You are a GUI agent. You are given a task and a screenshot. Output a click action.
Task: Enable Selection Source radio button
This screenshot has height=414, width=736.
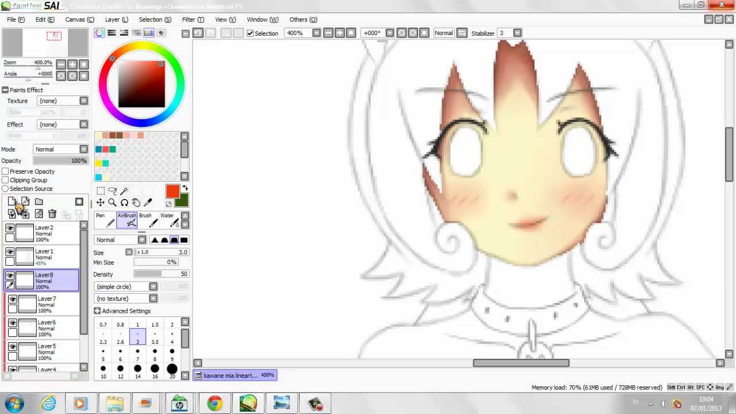(5, 189)
